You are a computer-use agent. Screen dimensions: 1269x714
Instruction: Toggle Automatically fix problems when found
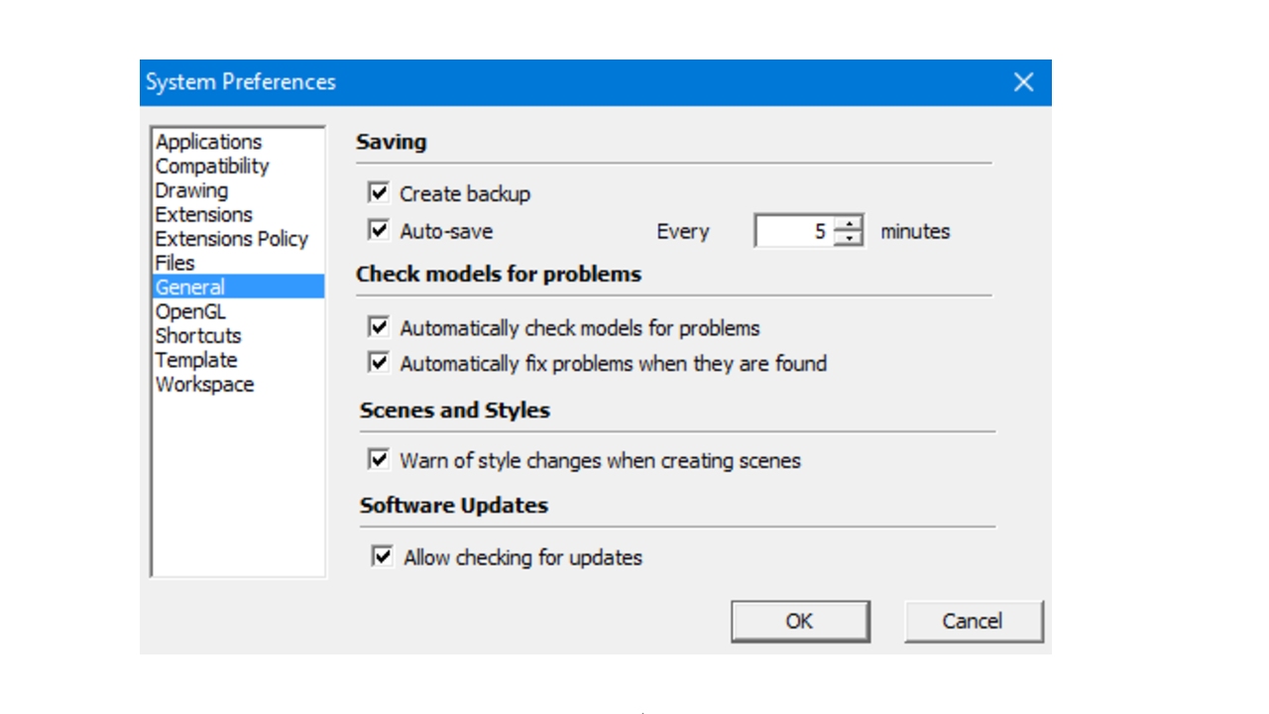[x=379, y=363]
